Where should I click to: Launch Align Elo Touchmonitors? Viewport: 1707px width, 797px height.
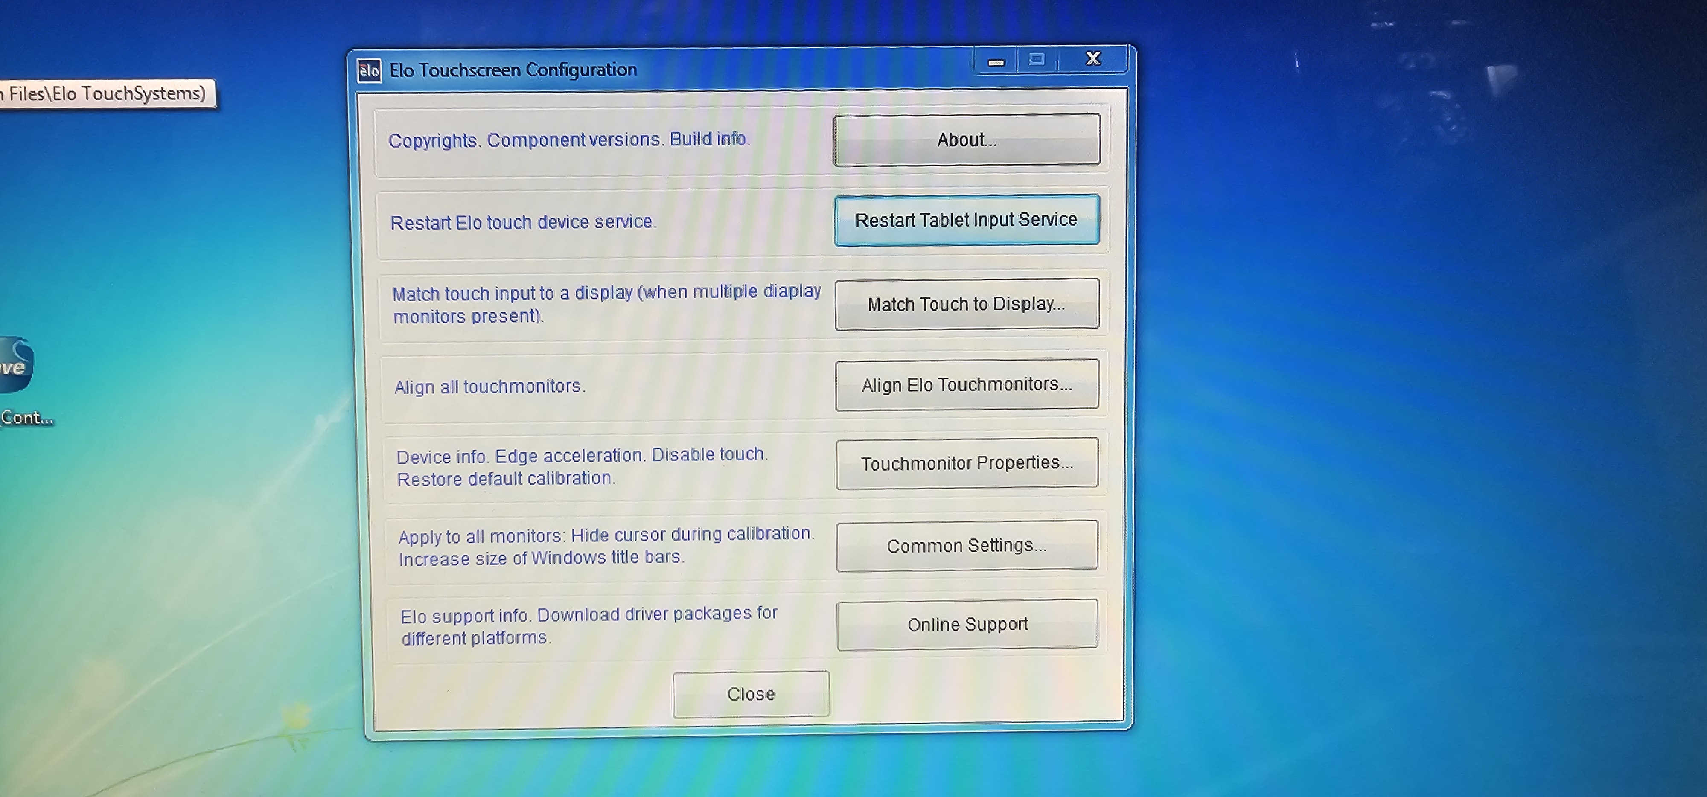tap(967, 384)
